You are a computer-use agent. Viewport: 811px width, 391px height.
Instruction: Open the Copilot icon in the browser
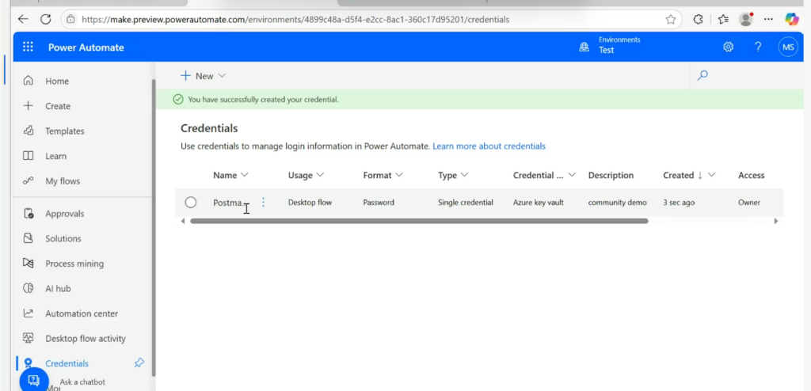tap(792, 20)
